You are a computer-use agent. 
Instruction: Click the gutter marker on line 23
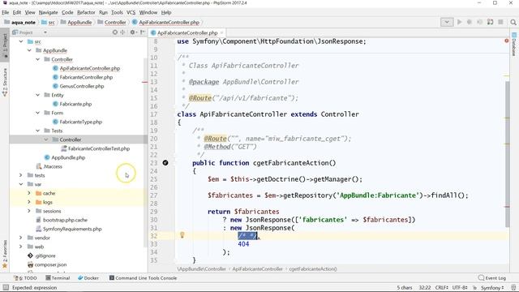165,162
